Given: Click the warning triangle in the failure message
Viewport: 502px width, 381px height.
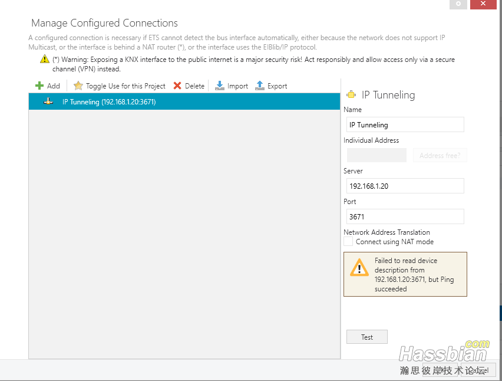Looking at the screenshot, I should [359, 268].
